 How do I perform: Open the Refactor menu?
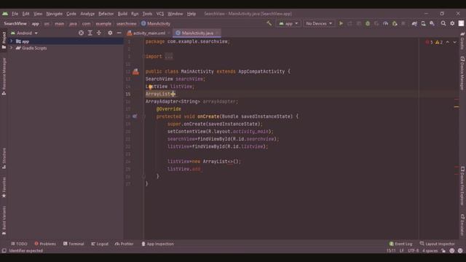(106, 14)
